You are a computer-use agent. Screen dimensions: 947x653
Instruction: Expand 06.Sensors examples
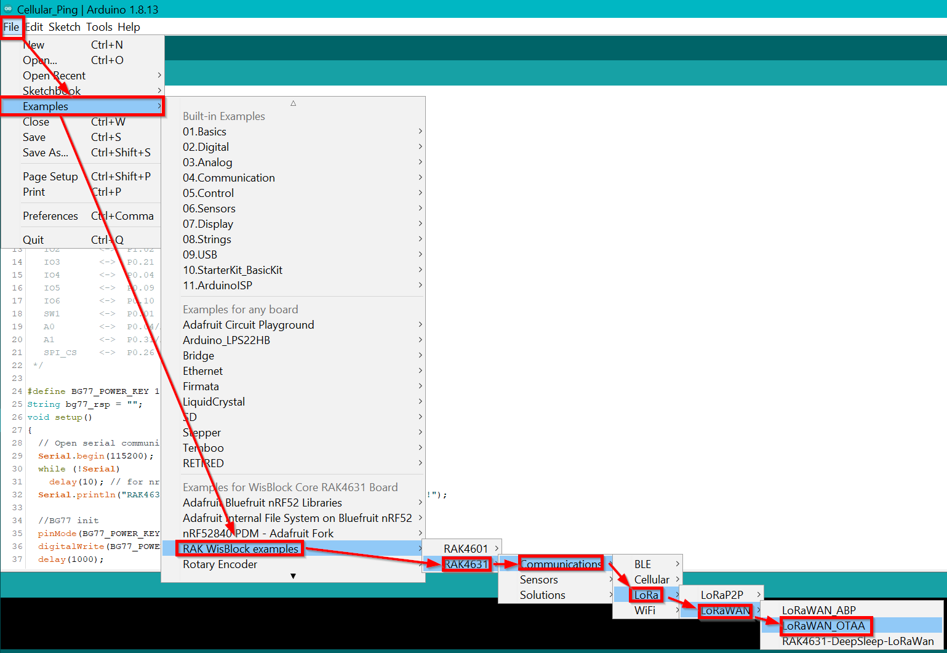(x=294, y=209)
